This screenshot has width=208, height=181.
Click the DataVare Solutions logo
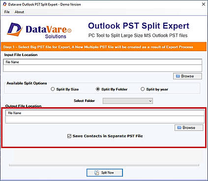[39, 30]
